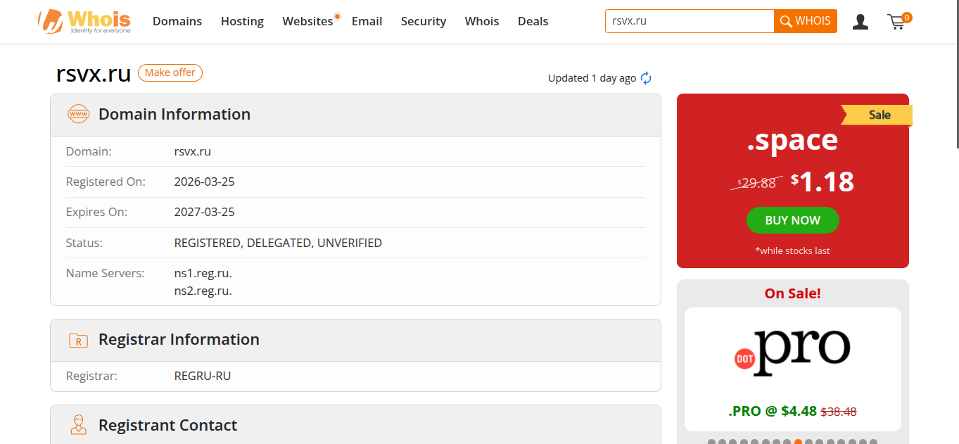Click the 'Status:' label
The image size is (959, 444).
tap(84, 243)
